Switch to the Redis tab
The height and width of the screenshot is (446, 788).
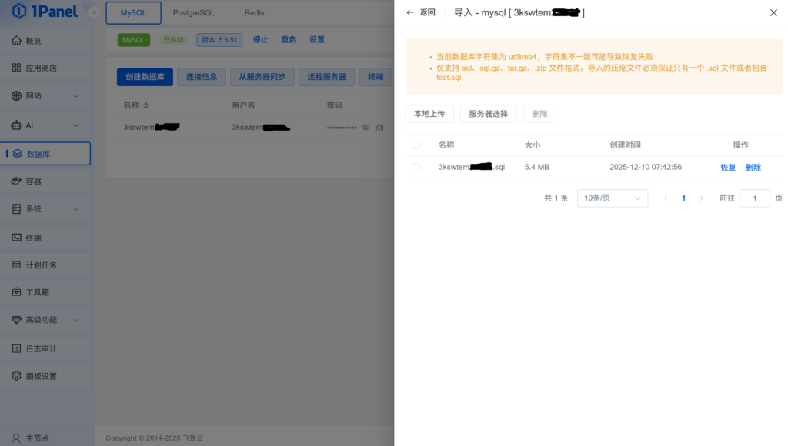click(254, 12)
